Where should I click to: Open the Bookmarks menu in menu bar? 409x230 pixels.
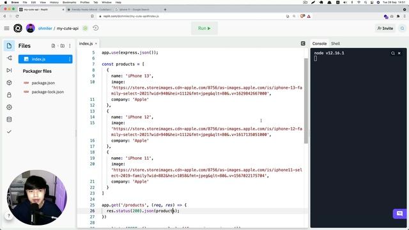tap(70, 3)
